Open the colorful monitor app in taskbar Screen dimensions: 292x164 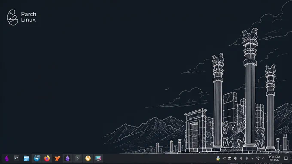pos(98,158)
